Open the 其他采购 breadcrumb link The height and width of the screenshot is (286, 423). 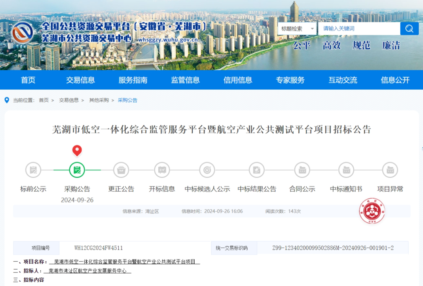pos(98,100)
